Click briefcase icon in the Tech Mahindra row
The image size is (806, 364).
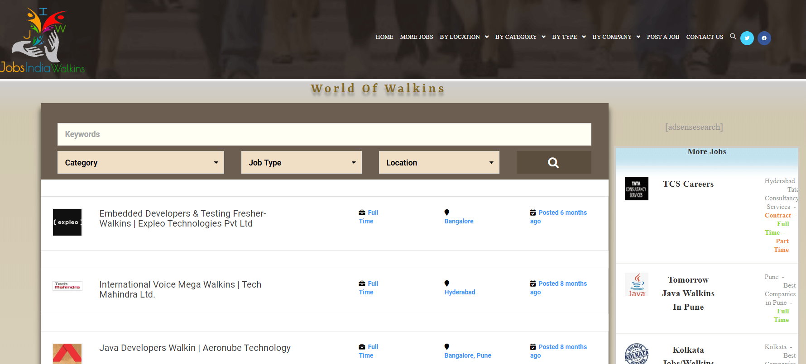[362, 284]
